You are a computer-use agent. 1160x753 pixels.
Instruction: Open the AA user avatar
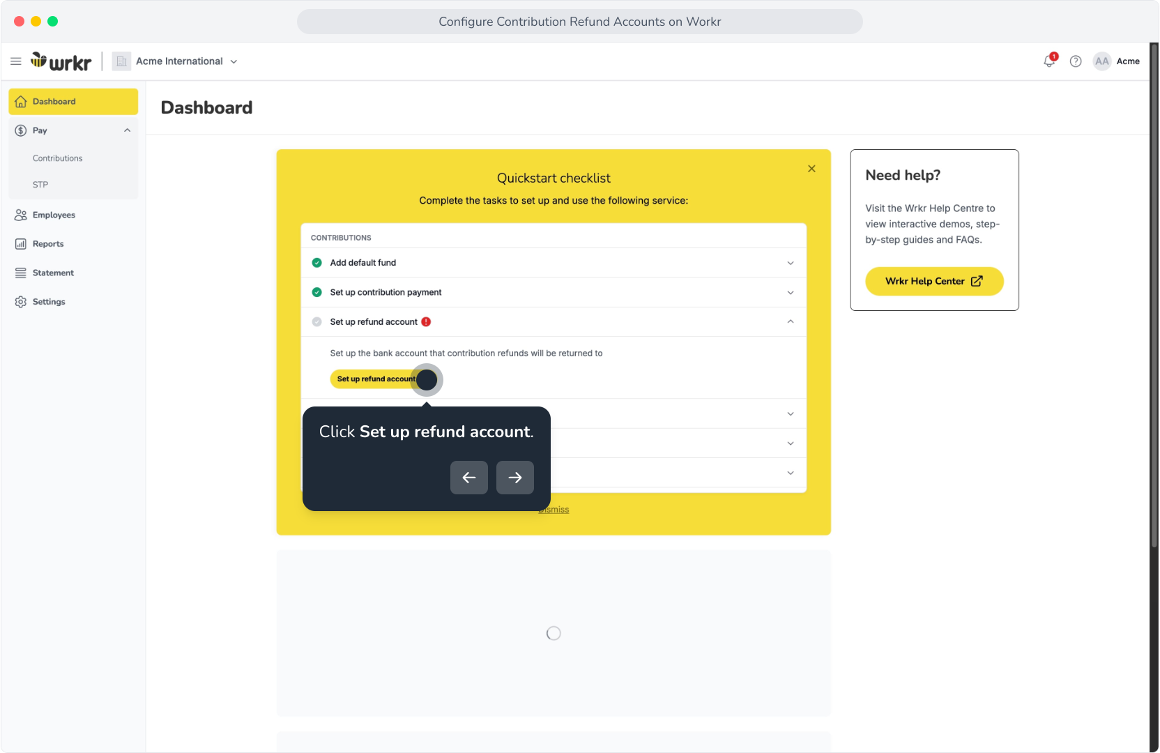click(x=1101, y=61)
